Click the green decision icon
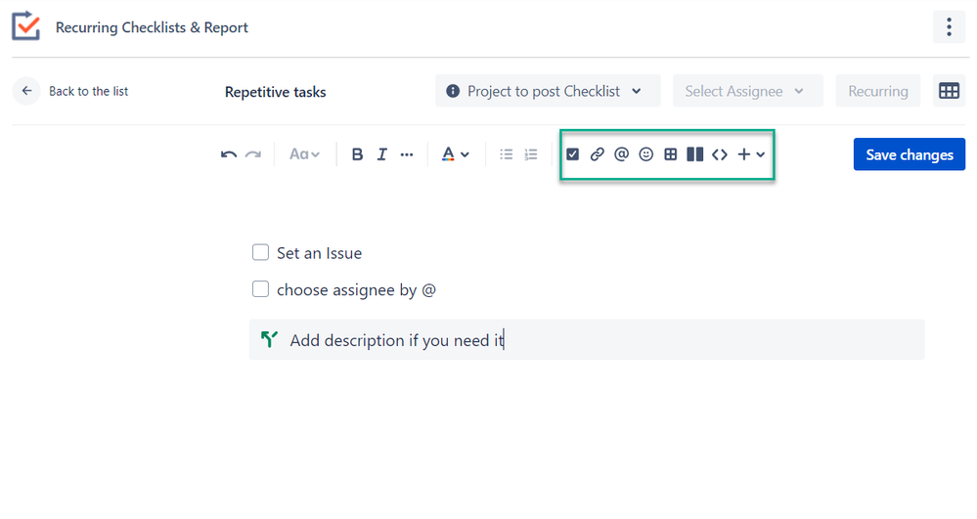The height and width of the screenshot is (519, 977). coord(269,339)
